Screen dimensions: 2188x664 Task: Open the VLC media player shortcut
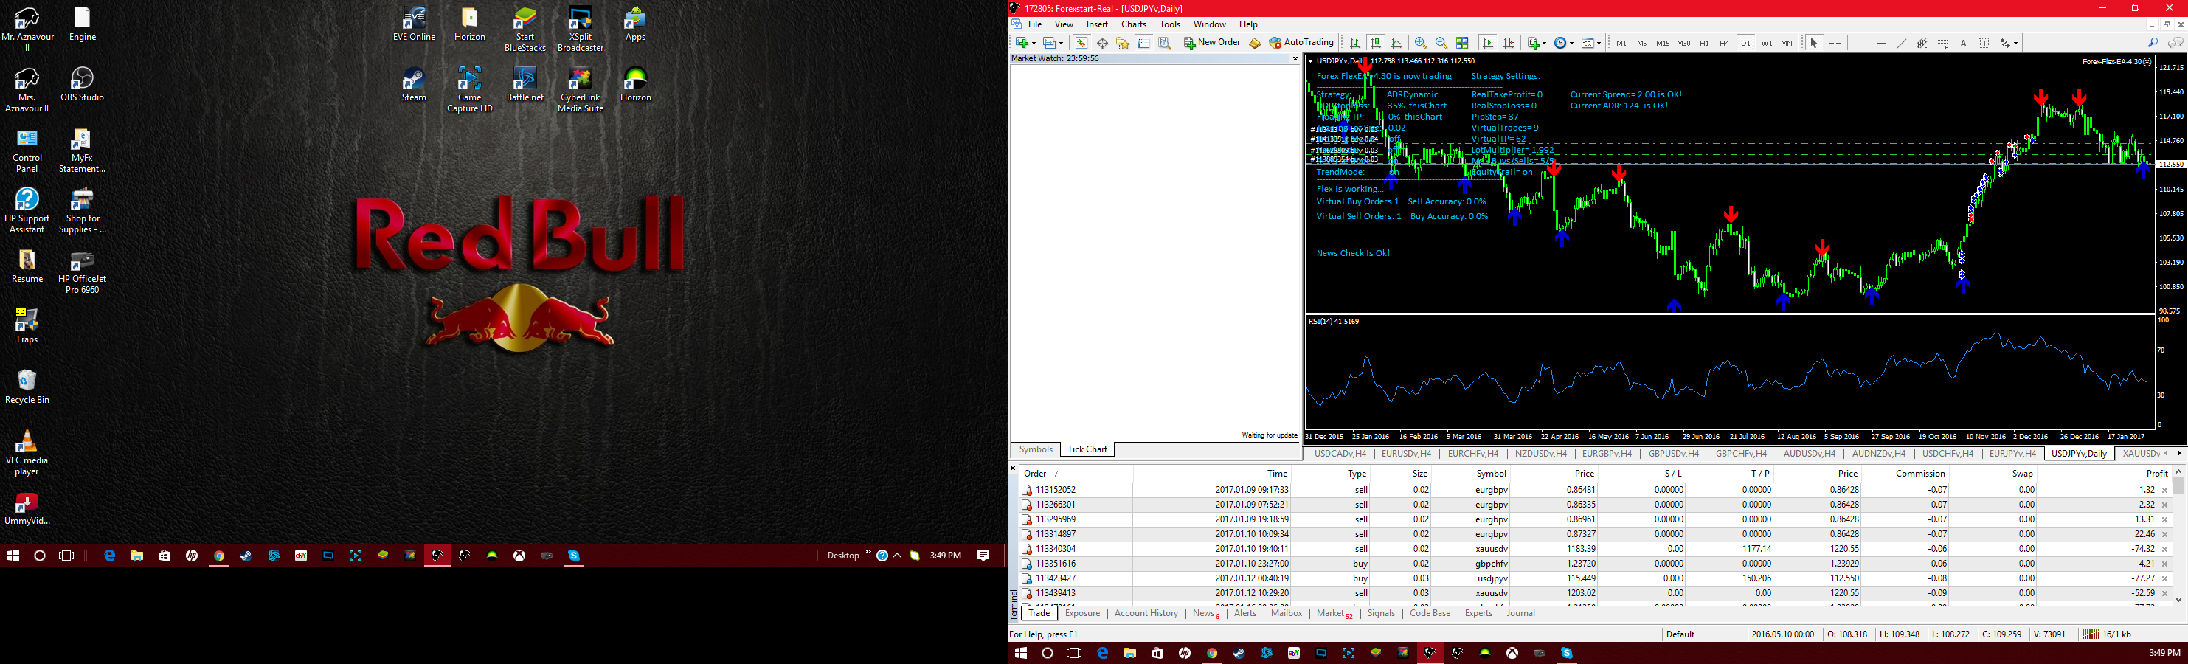(27, 452)
